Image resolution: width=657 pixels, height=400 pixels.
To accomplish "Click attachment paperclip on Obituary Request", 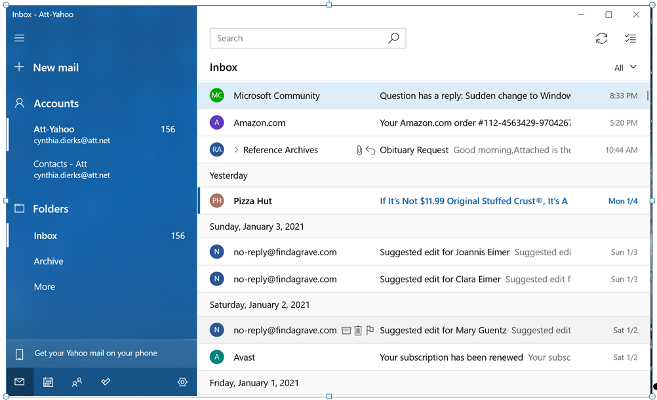I will (359, 150).
